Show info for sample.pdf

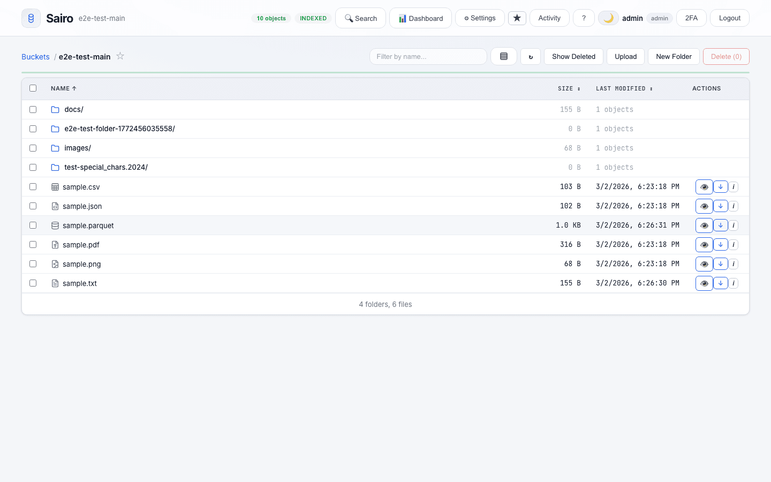(x=734, y=245)
